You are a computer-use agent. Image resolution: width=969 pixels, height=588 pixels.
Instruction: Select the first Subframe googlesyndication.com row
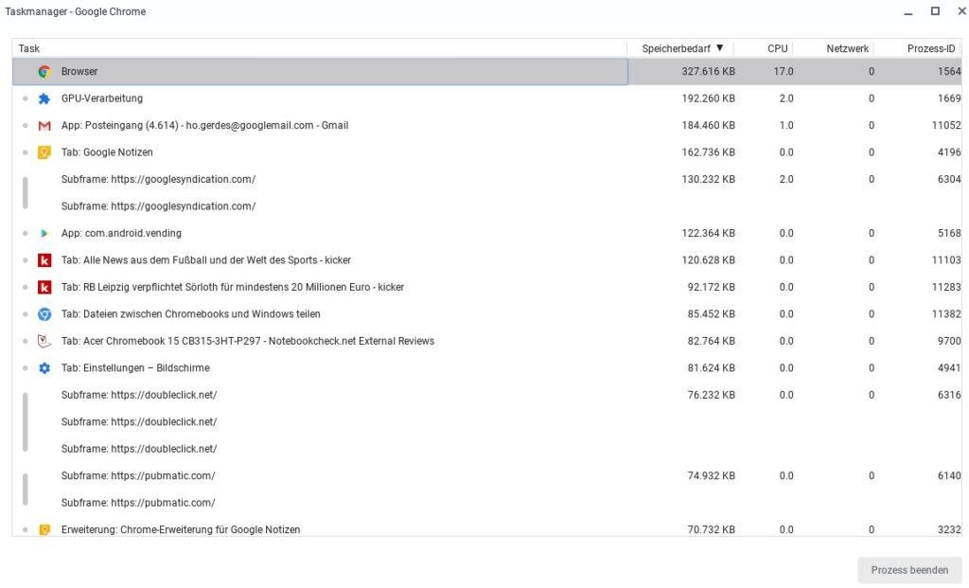[158, 180]
